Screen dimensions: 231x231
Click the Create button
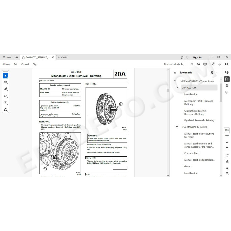click(x=62, y=57)
